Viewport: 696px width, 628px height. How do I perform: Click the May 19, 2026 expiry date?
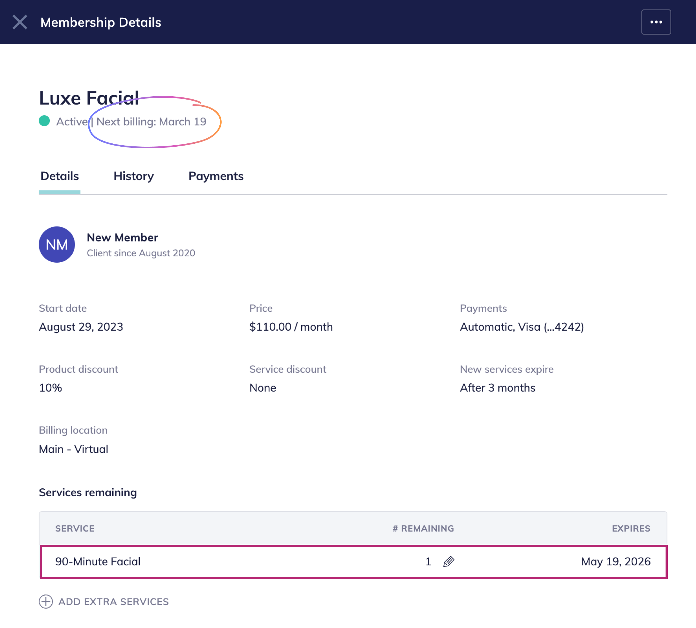616,562
